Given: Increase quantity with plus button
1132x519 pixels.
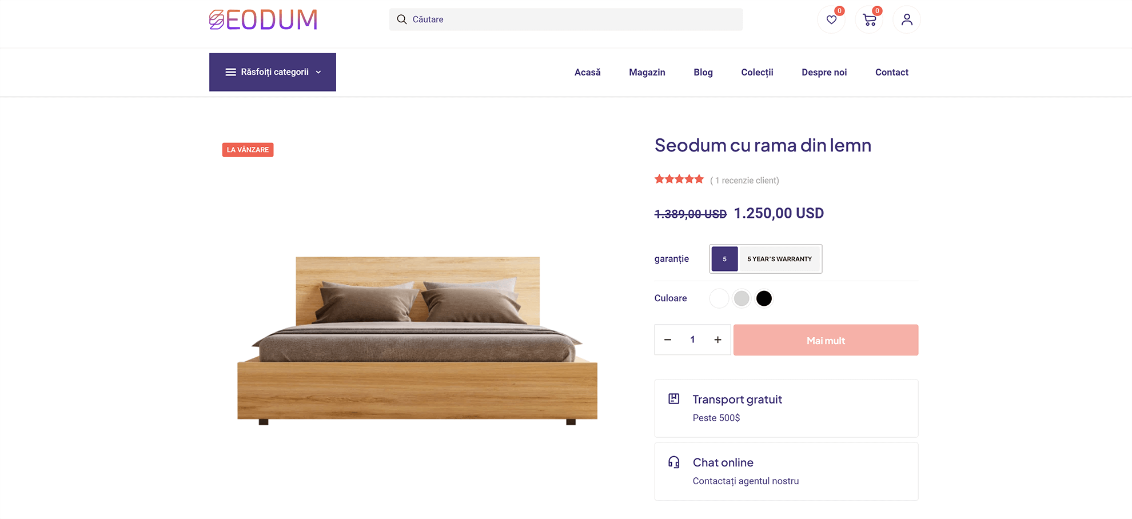Looking at the screenshot, I should (718, 340).
